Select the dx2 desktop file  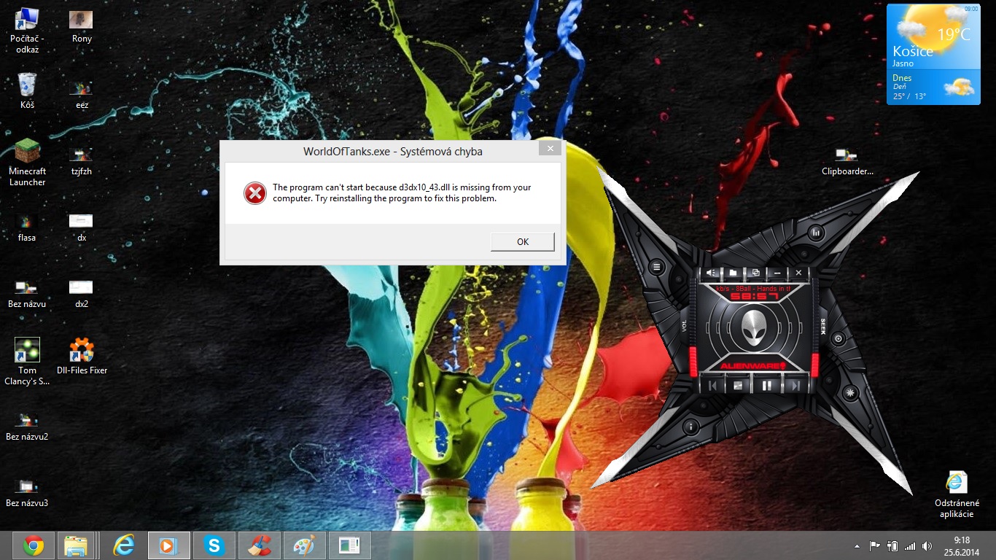pos(82,293)
